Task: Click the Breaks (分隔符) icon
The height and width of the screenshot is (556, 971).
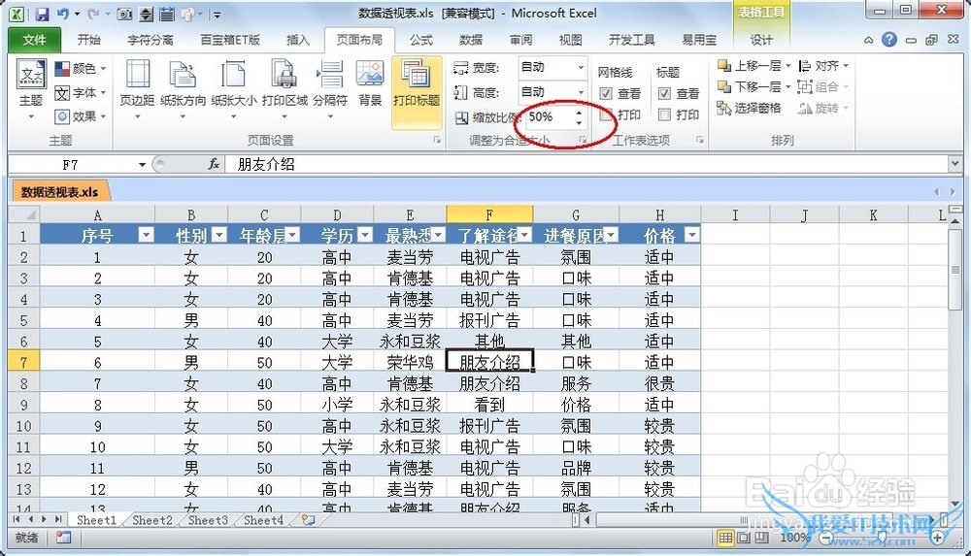Action: (330, 75)
